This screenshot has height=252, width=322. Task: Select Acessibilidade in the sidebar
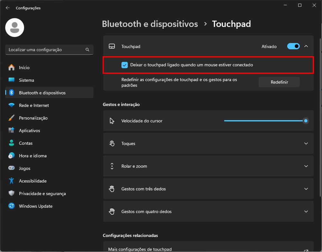click(33, 181)
